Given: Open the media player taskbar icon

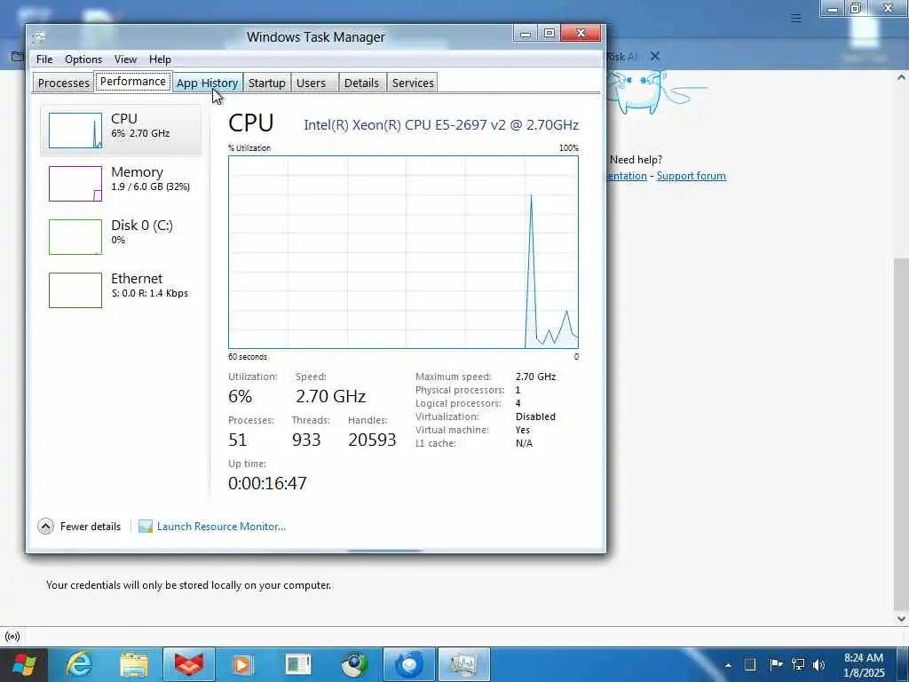Looking at the screenshot, I should [243, 664].
